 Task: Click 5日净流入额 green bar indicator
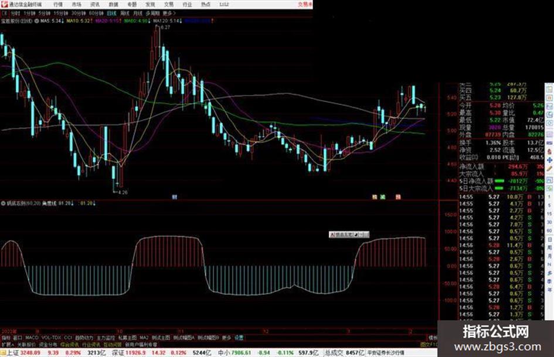tap(499, 181)
